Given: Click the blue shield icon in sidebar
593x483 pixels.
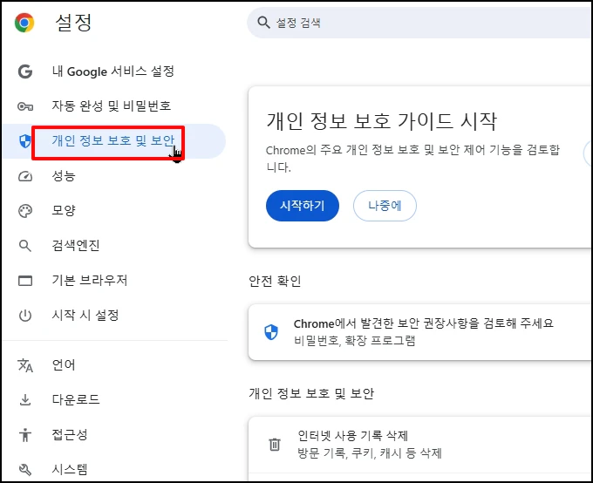Looking at the screenshot, I should point(25,141).
